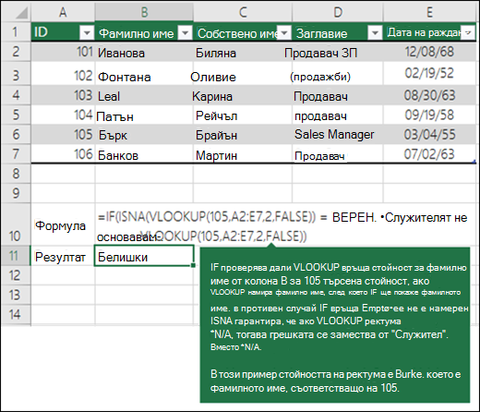Select row 14 header

point(16,314)
